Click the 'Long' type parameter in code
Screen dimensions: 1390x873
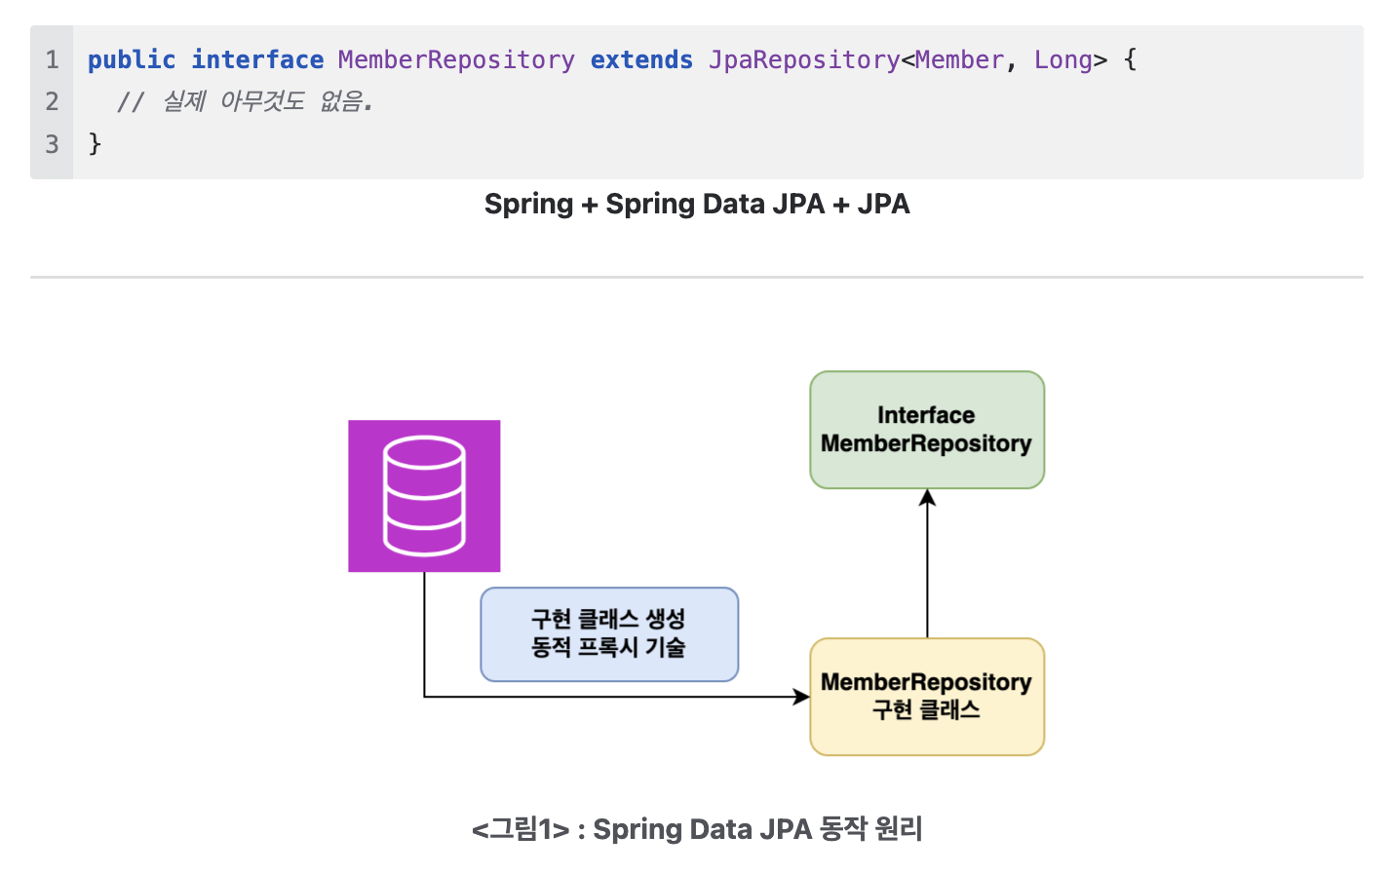click(1063, 59)
